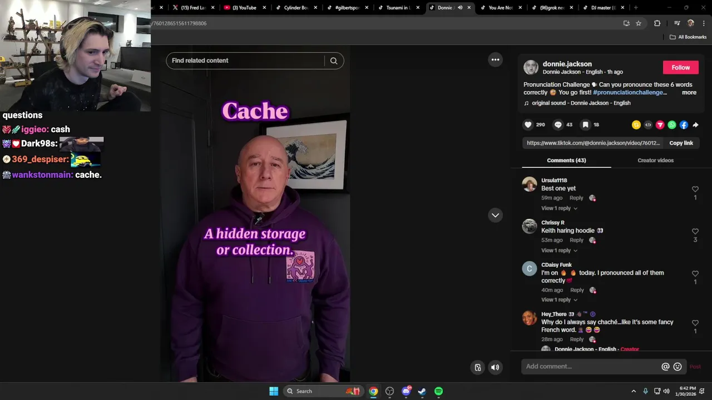Expand the description with 'more'
712x400 pixels.
(x=689, y=93)
